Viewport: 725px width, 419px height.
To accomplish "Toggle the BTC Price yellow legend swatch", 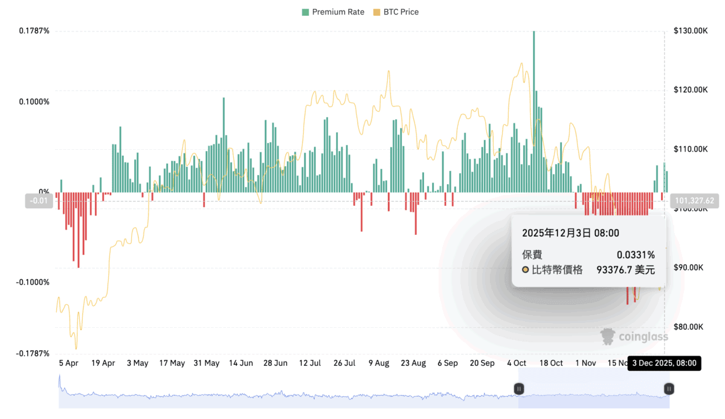I will point(378,12).
